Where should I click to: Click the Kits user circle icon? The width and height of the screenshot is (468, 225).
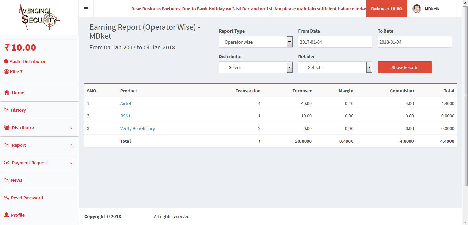[6, 72]
